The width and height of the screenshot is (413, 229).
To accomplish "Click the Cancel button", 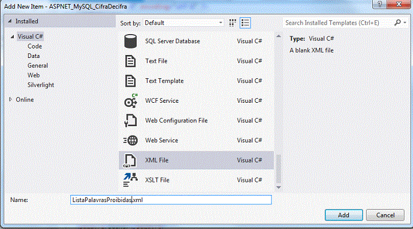I will click(385, 215).
